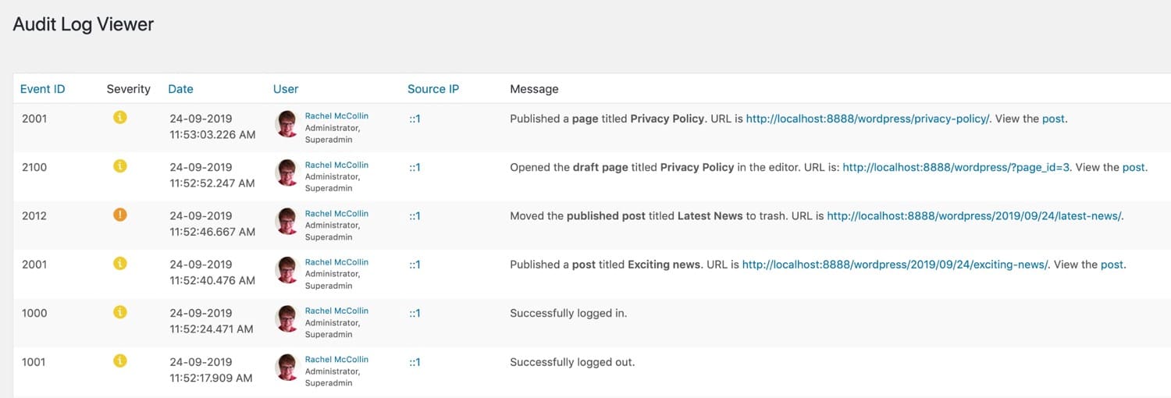1171x398 pixels.
Task: Sort log by Source IP column
Action: click(432, 89)
